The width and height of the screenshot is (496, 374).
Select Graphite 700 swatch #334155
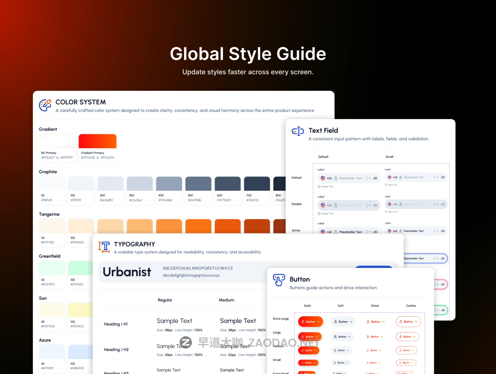click(257, 184)
